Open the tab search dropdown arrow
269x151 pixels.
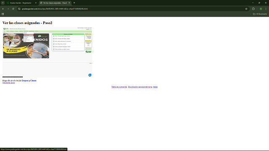pos(3,3)
